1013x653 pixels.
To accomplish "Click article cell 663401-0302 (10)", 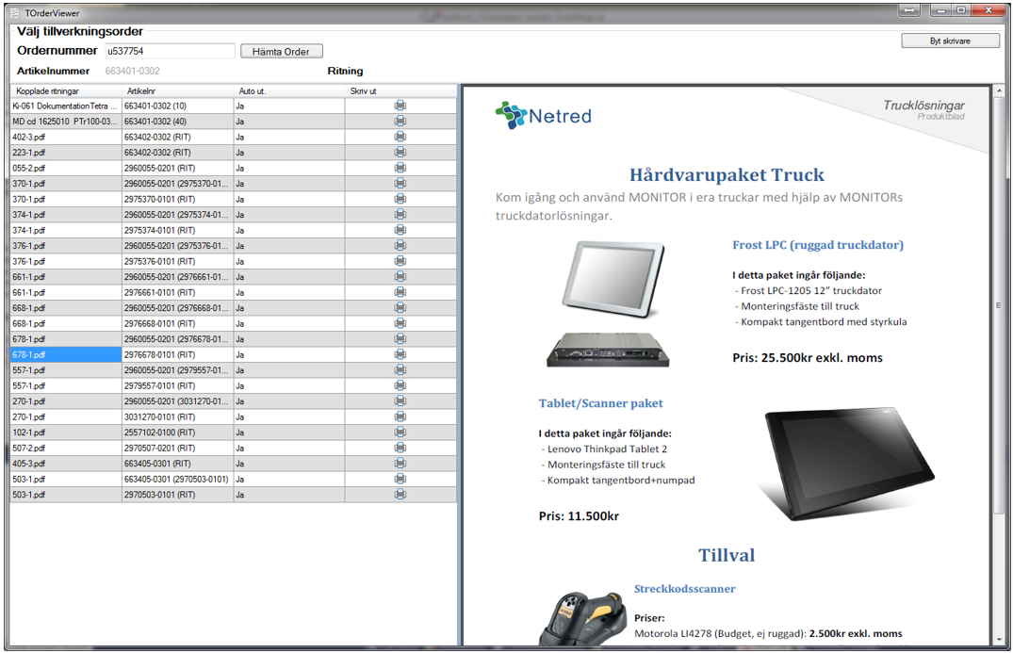I will 178,106.
